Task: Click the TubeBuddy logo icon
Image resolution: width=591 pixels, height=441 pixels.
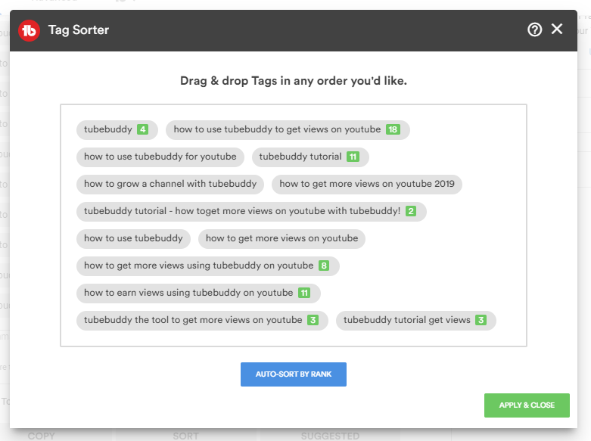Action: (29, 30)
